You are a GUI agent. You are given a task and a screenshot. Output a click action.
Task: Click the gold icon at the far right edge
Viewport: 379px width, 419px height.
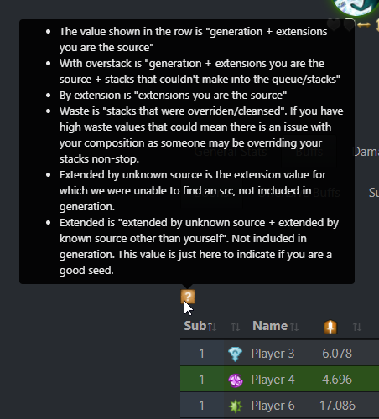point(377,24)
